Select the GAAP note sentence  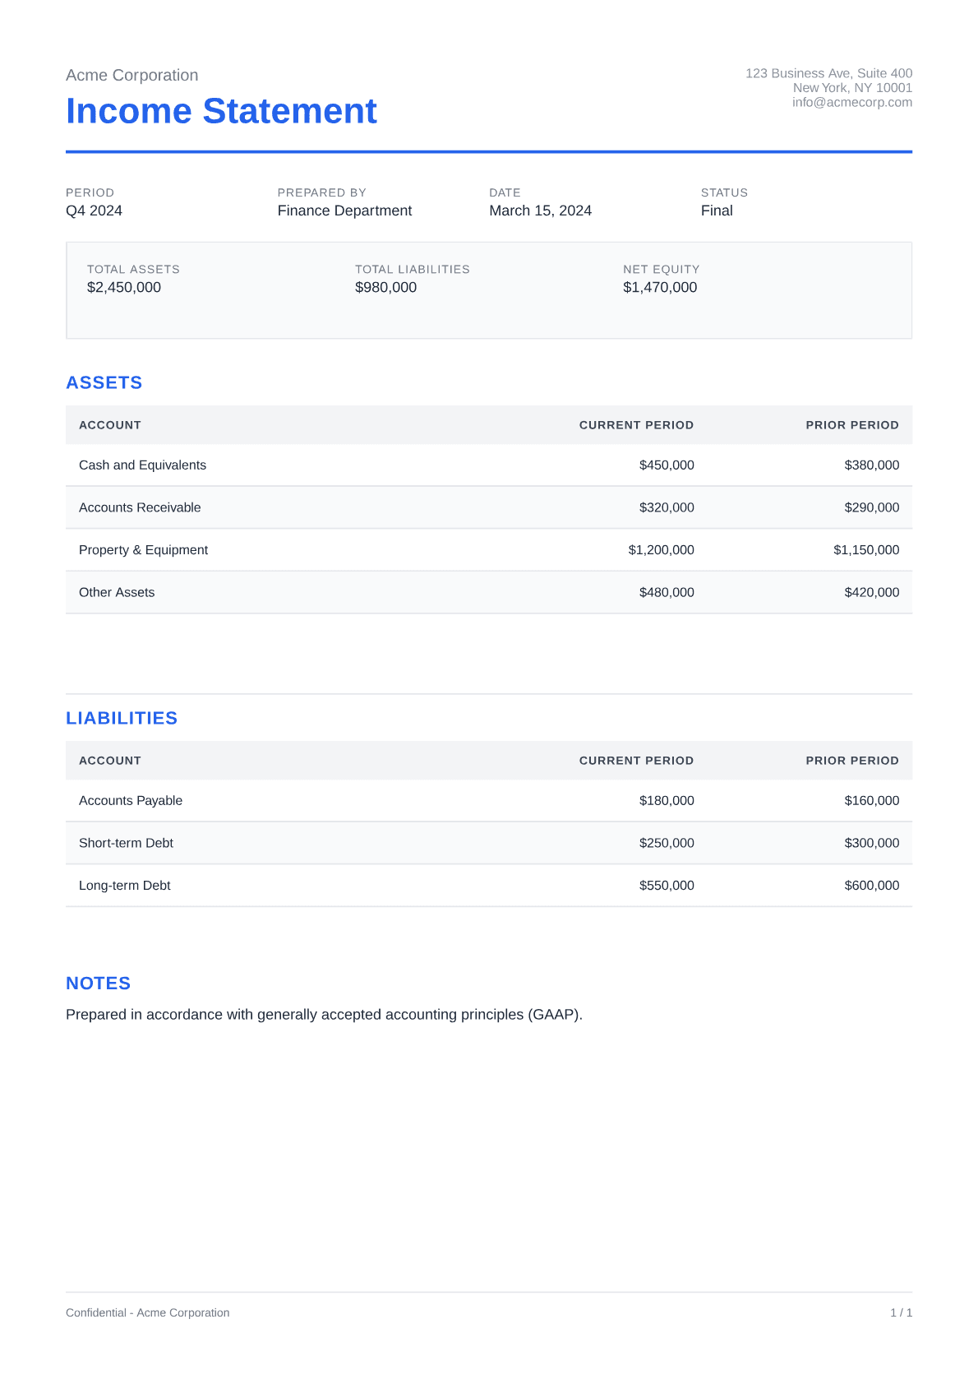coord(324,1015)
